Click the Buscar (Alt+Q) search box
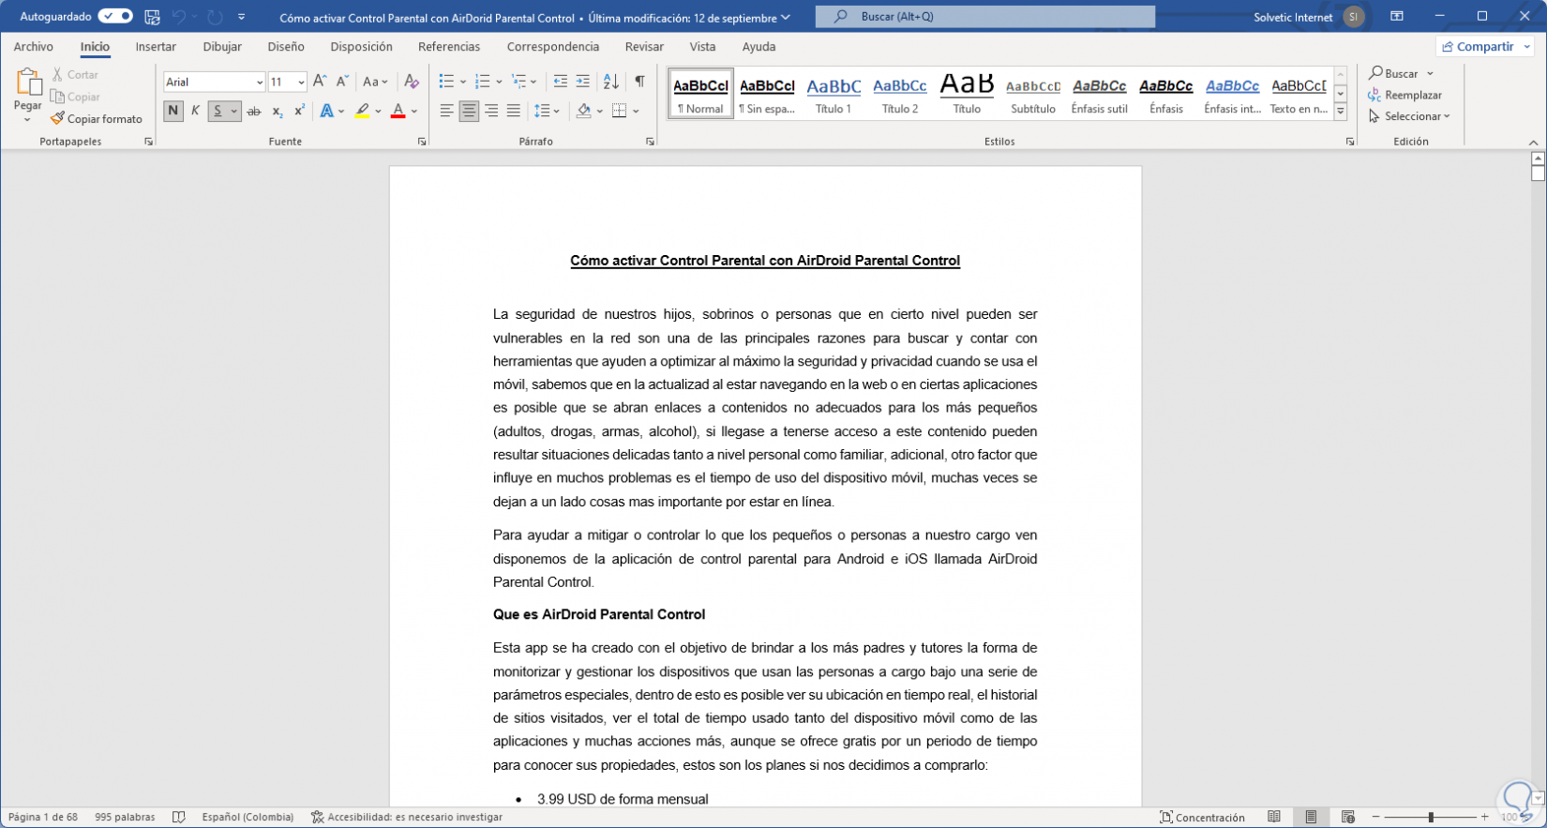The image size is (1547, 828). [x=985, y=17]
